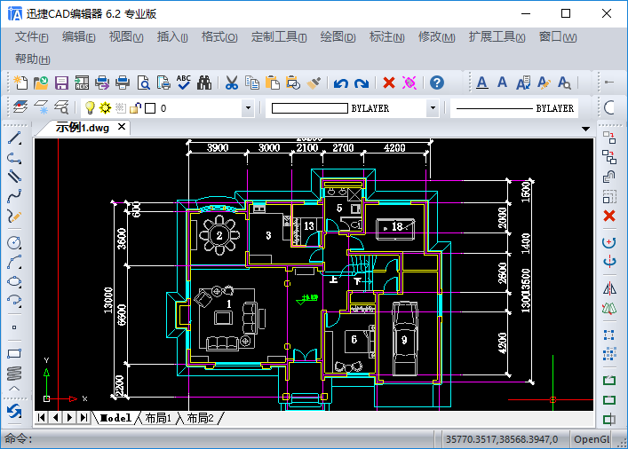Select the Rectangle drawing tool
The image size is (628, 449).
coord(14,354)
